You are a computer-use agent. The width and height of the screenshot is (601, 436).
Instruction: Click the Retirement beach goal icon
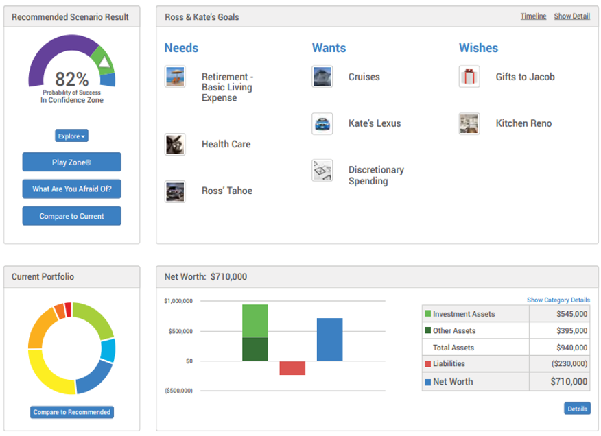pos(175,77)
